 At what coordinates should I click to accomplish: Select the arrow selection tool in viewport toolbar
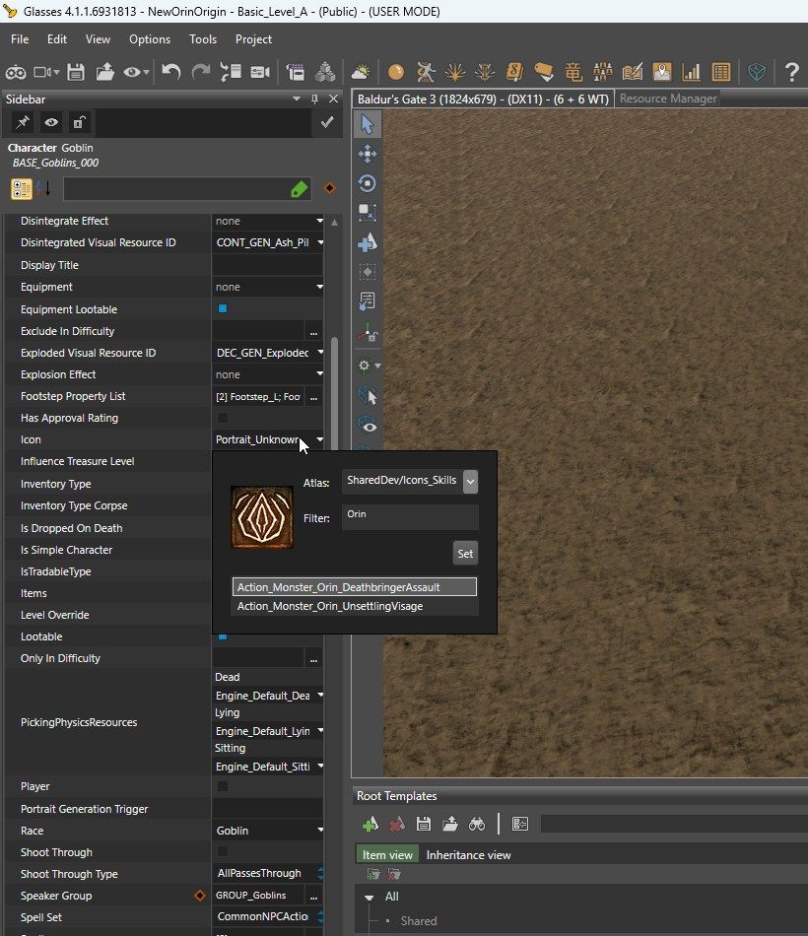click(368, 124)
